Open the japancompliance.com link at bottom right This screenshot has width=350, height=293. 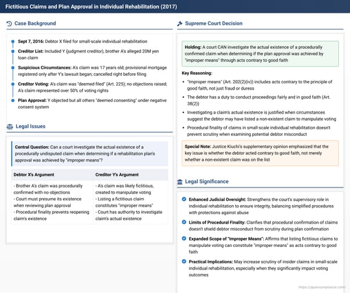point(321,287)
